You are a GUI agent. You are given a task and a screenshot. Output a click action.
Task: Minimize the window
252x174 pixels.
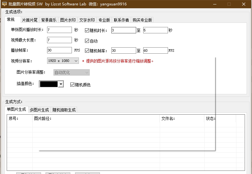(215, 4)
